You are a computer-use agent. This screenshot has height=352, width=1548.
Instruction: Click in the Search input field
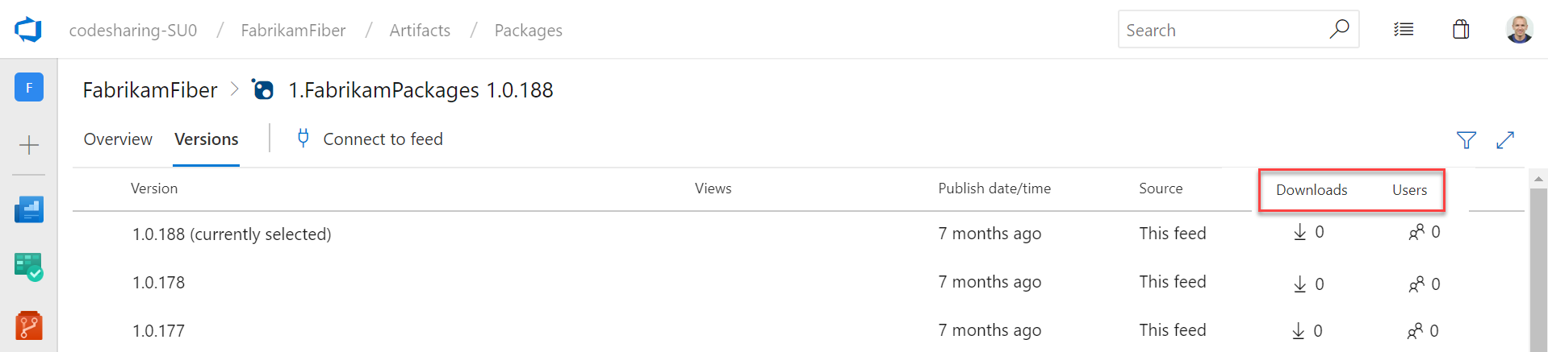point(1219,31)
